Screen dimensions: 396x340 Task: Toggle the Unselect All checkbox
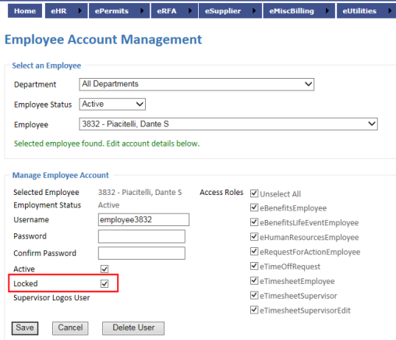point(254,193)
